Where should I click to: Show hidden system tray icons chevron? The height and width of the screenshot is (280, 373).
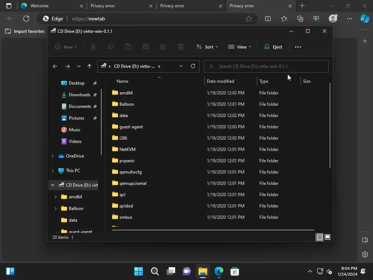tap(310, 271)
